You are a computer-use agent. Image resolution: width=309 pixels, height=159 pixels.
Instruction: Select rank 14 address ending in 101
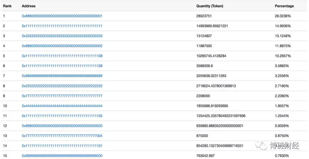62,146
